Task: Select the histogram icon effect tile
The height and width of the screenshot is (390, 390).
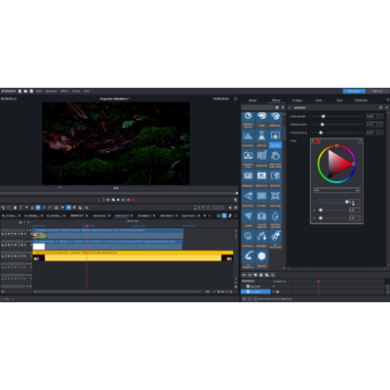Action: [x=248, y=136]
